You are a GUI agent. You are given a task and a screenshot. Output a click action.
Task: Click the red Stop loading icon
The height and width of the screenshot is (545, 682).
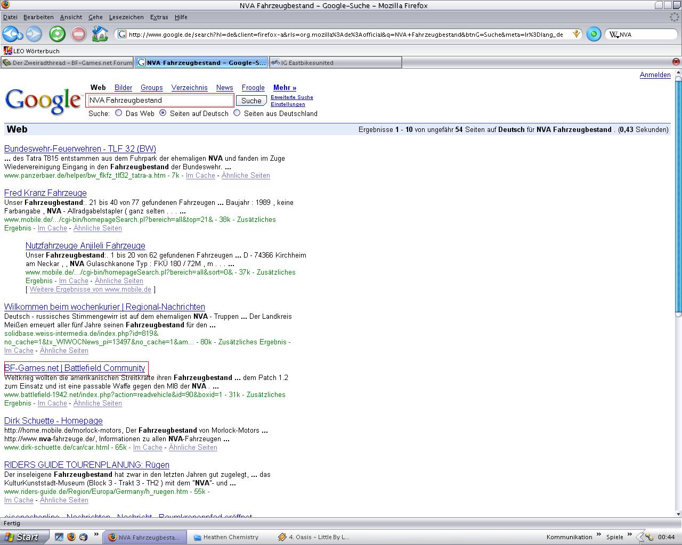coord(78,34)
